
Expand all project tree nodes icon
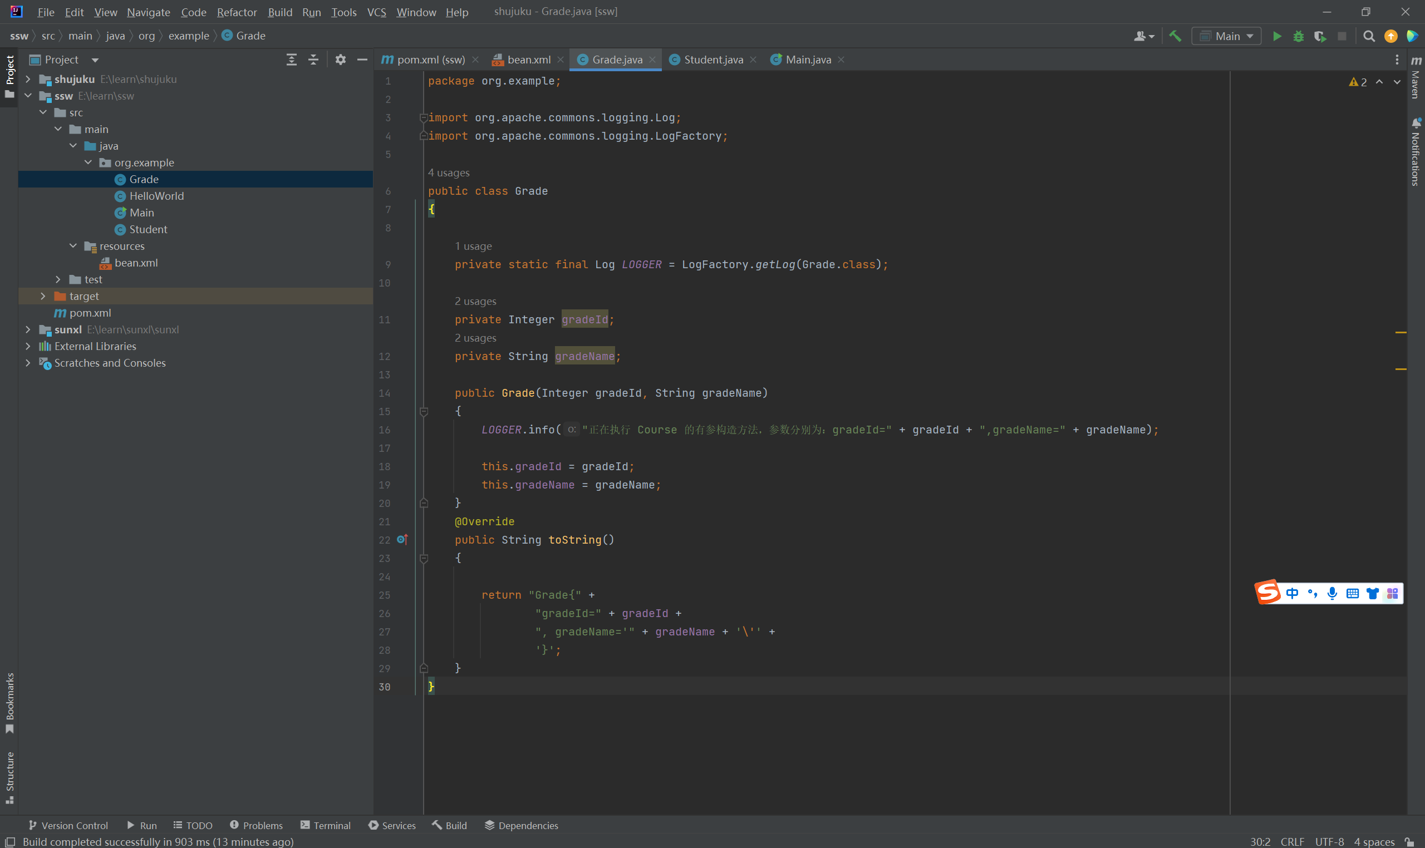[x=292, y=60]
